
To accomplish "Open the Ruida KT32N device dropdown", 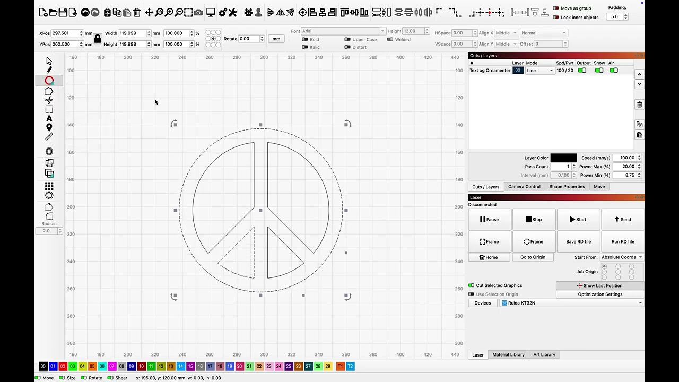I will (572, 303).
